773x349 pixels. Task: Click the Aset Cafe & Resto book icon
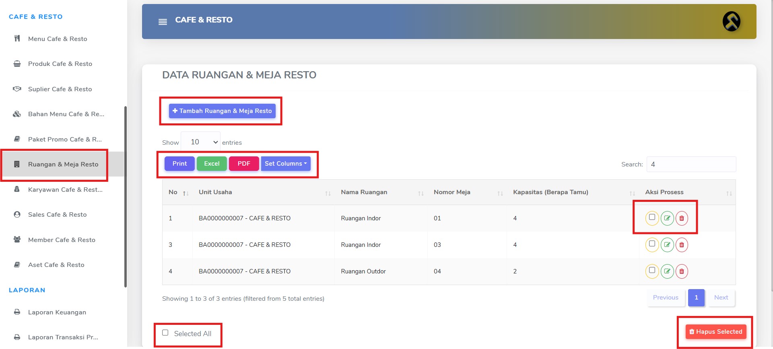(17, 265)
